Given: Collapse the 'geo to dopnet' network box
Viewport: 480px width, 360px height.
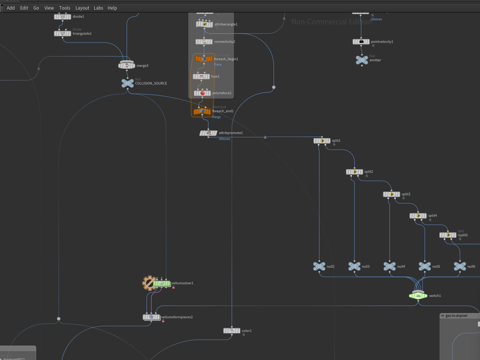Looking at the screenshot, I should (x=443, y=316).
